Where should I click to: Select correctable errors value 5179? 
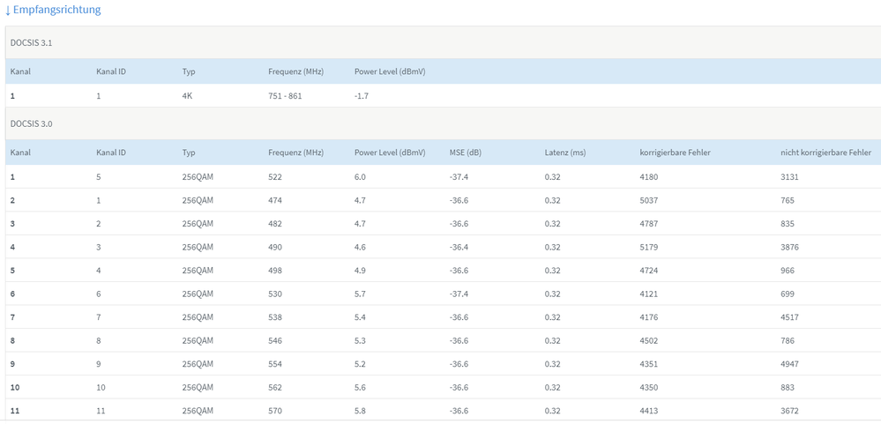[x=651, y=248]
